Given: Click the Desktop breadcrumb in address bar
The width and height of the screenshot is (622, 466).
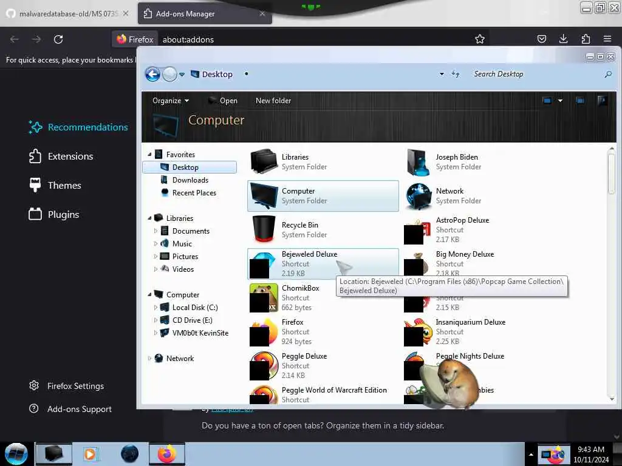Looking at the screenshot, I should point(217,74).
